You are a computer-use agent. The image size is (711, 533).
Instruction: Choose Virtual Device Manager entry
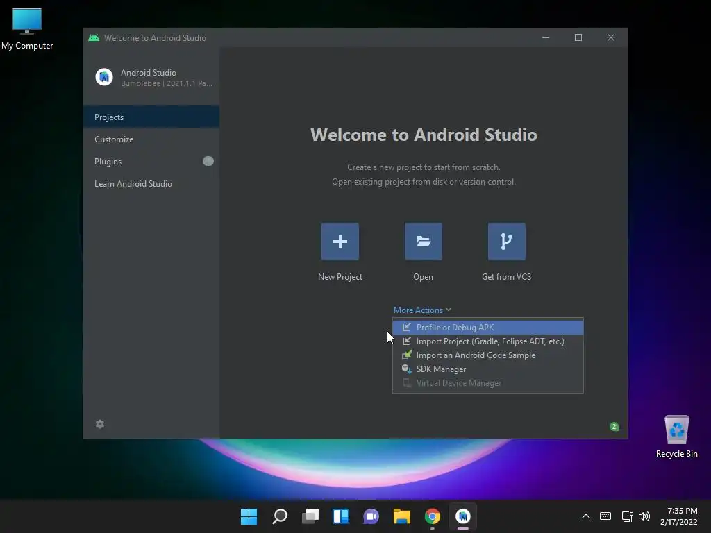coord(488,383)
